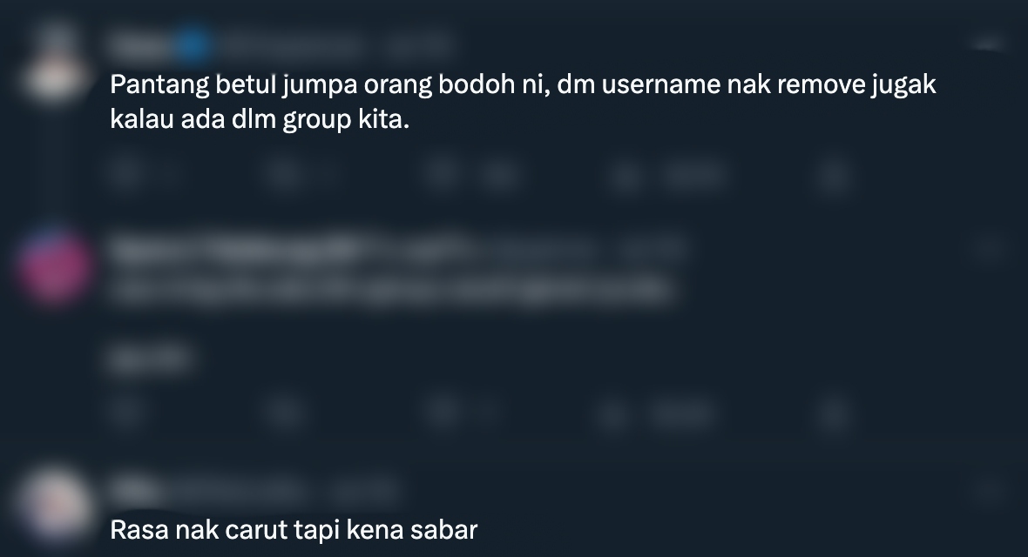
Task: Retweet the "Pantang betul jumpa orang" tweet
Action: [284, 174]
